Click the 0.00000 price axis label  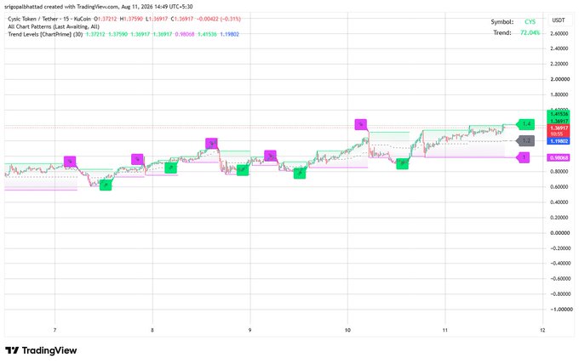point(559,233)
